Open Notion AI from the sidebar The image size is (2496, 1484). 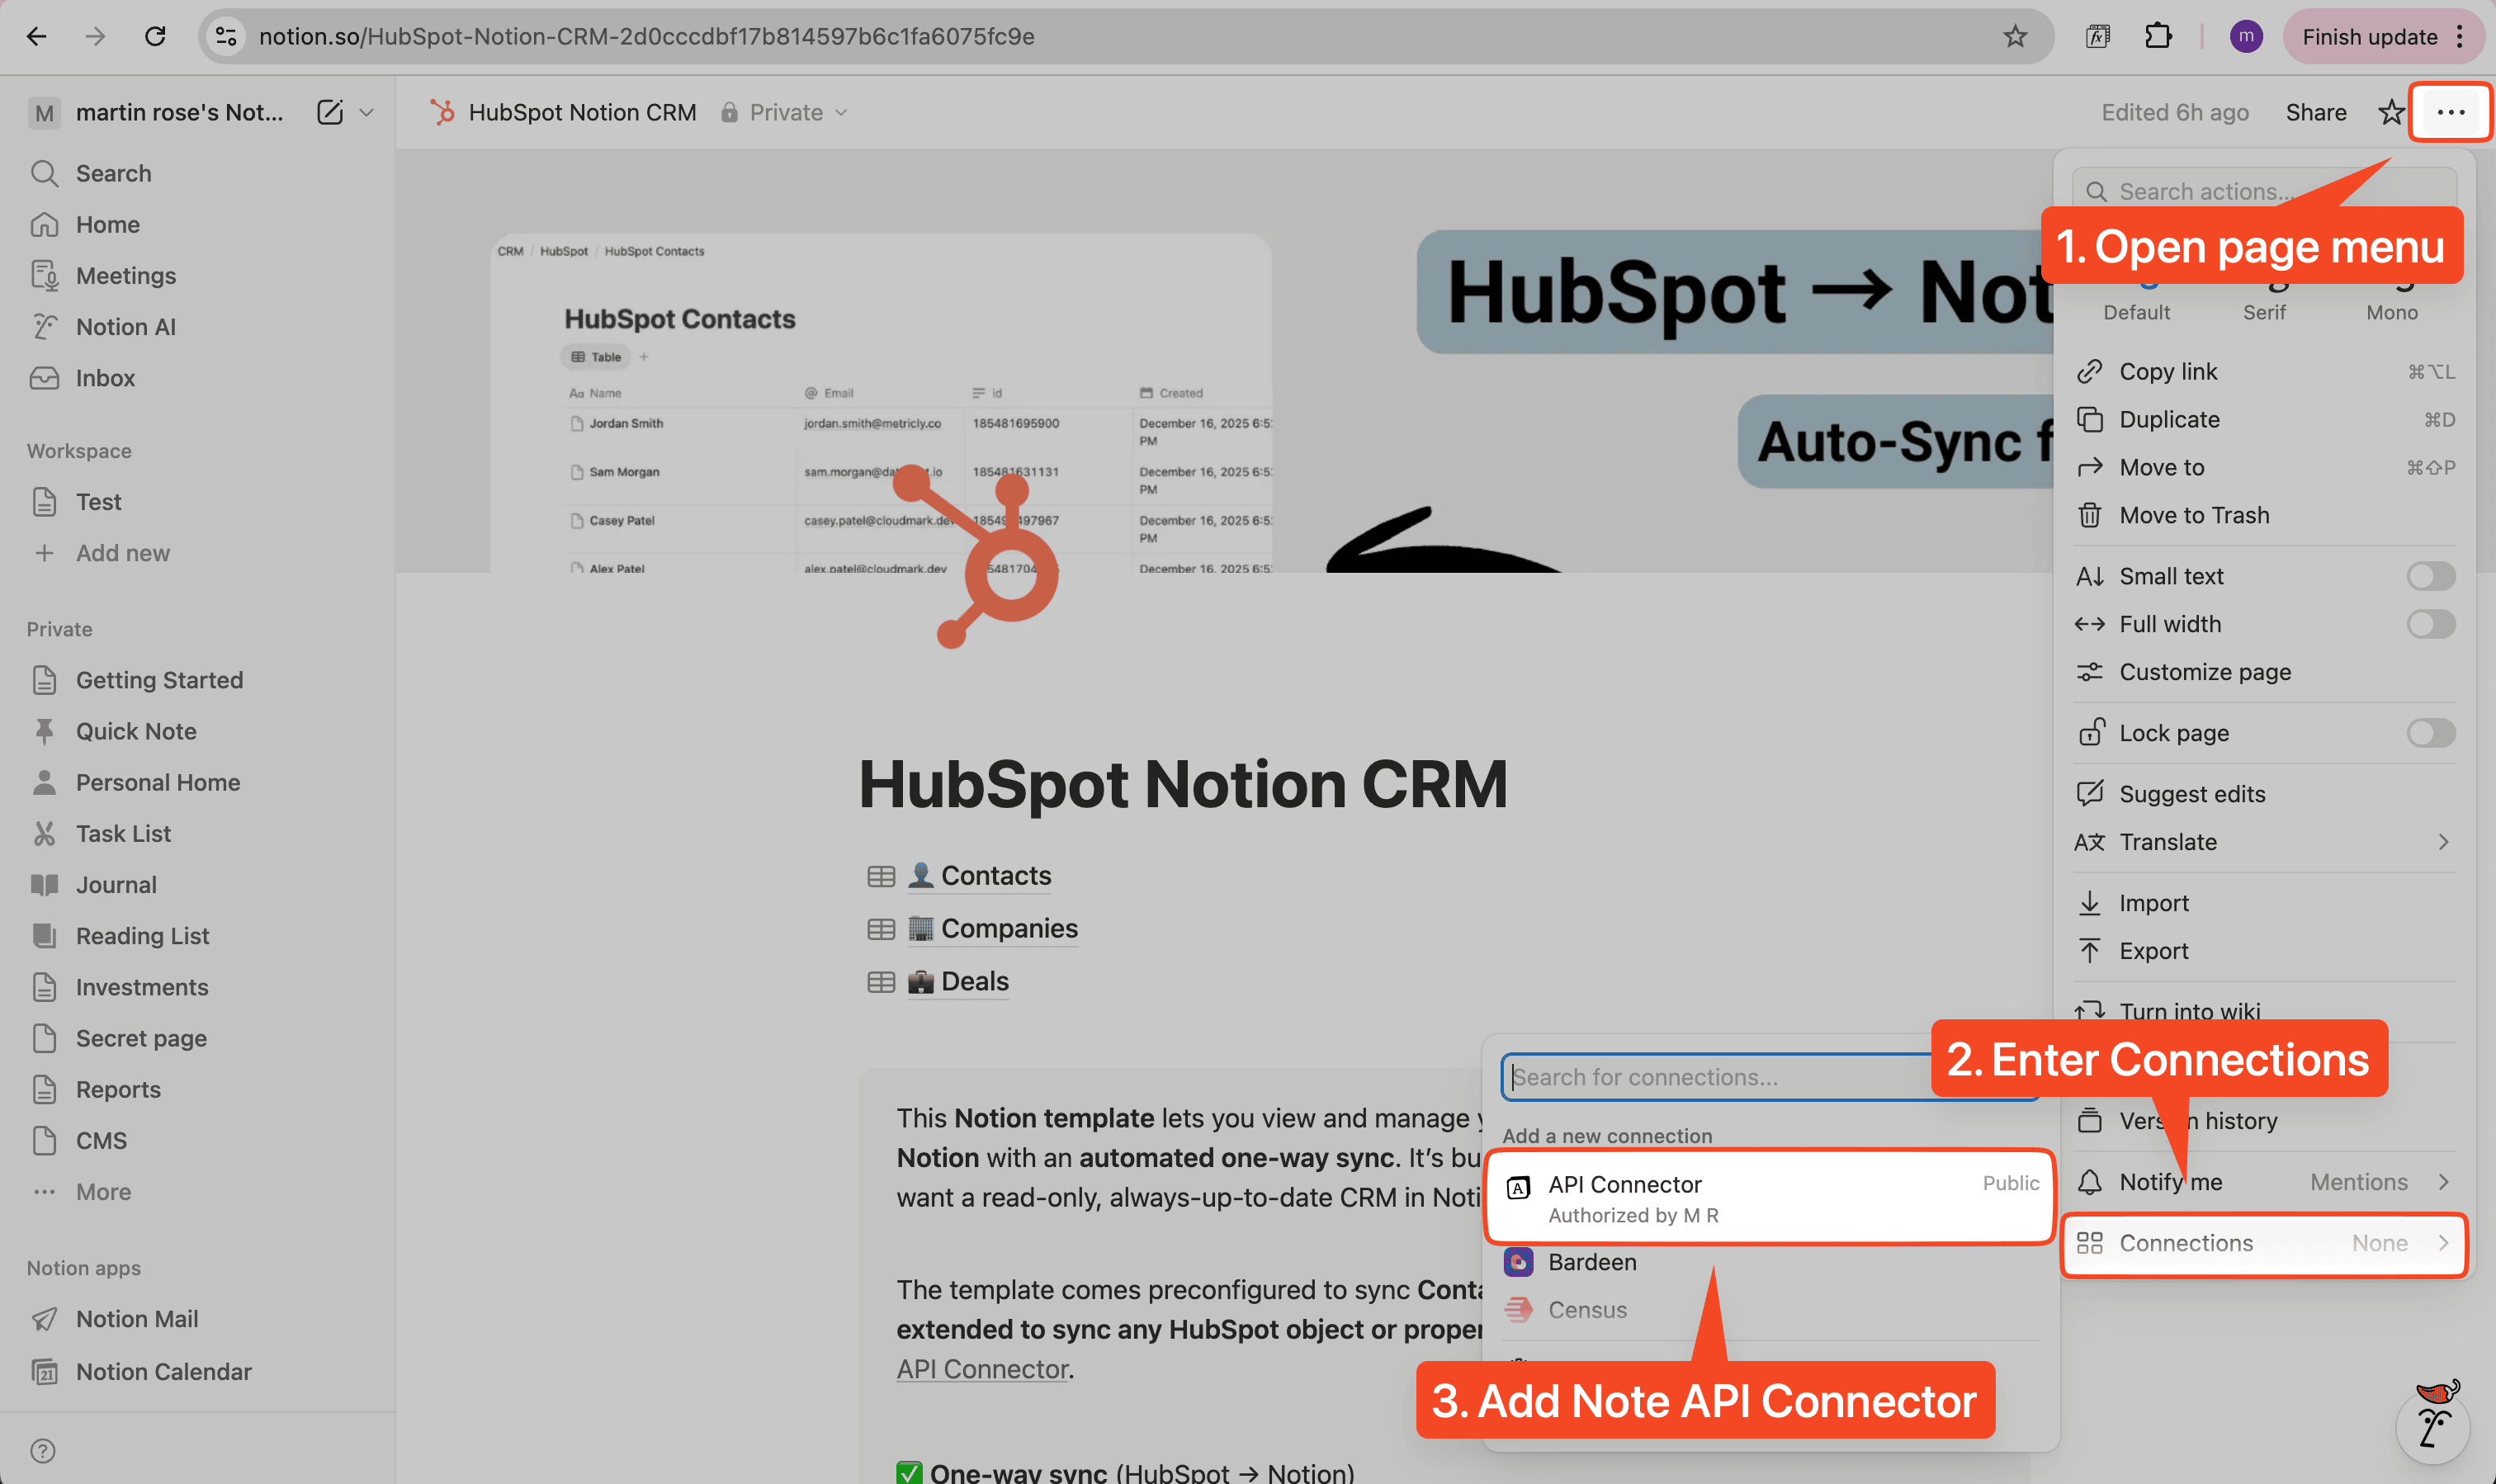pos(124,326)
